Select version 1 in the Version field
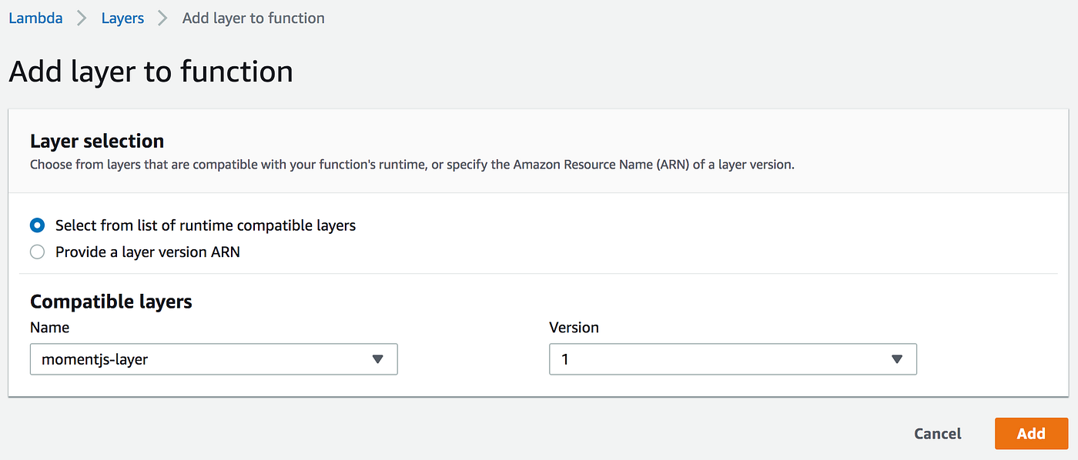 click(x=732, y=359)
